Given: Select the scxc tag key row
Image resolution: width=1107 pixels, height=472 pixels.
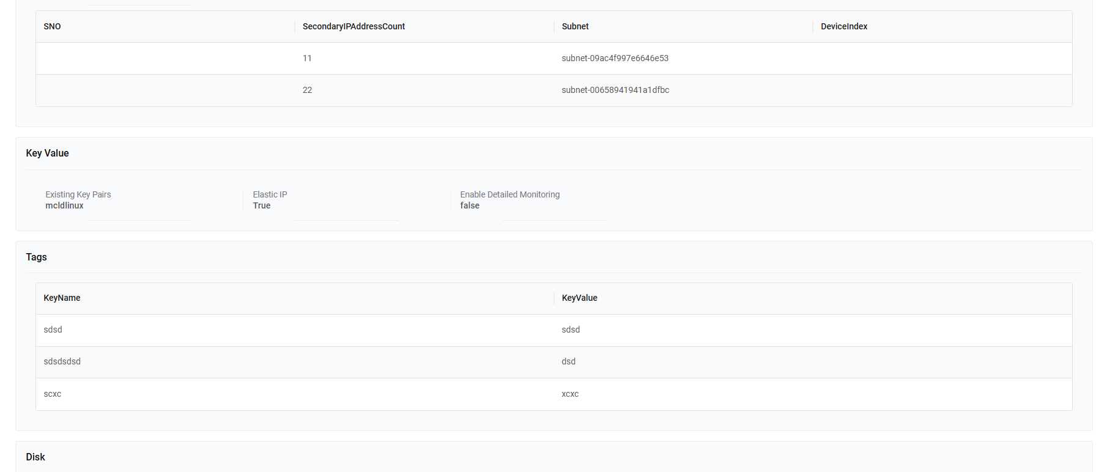Looking at the screenshot, I should click(53, 394).
